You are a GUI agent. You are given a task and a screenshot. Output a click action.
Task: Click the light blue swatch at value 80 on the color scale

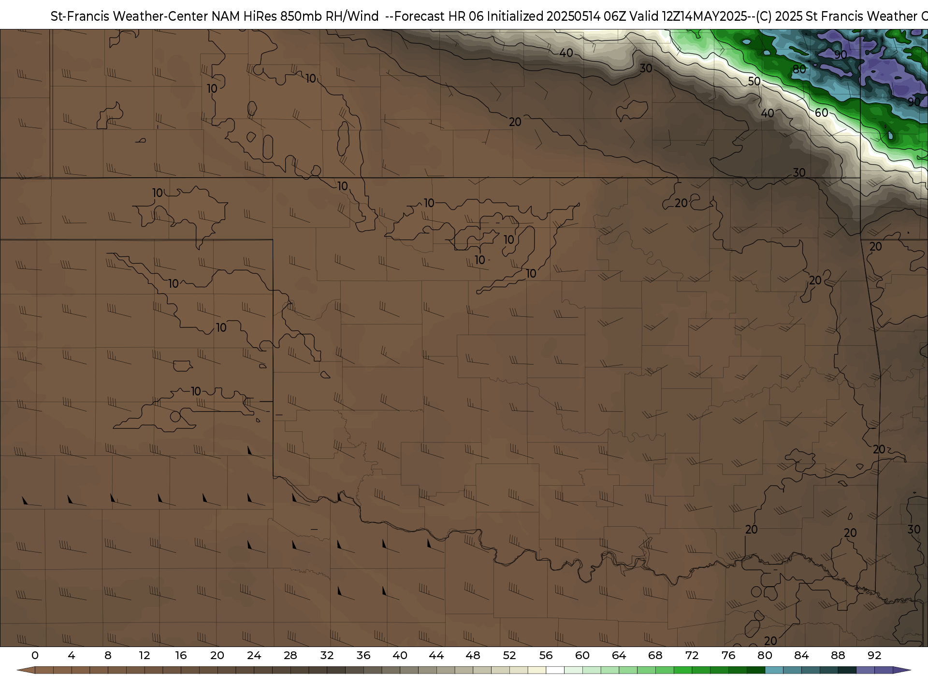pos(774,670)
